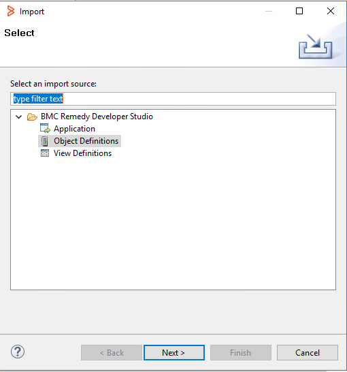The width and height of the screenshot is (347, 372).
Task: Maximize the Import dialog window
Action: point(299,11)
